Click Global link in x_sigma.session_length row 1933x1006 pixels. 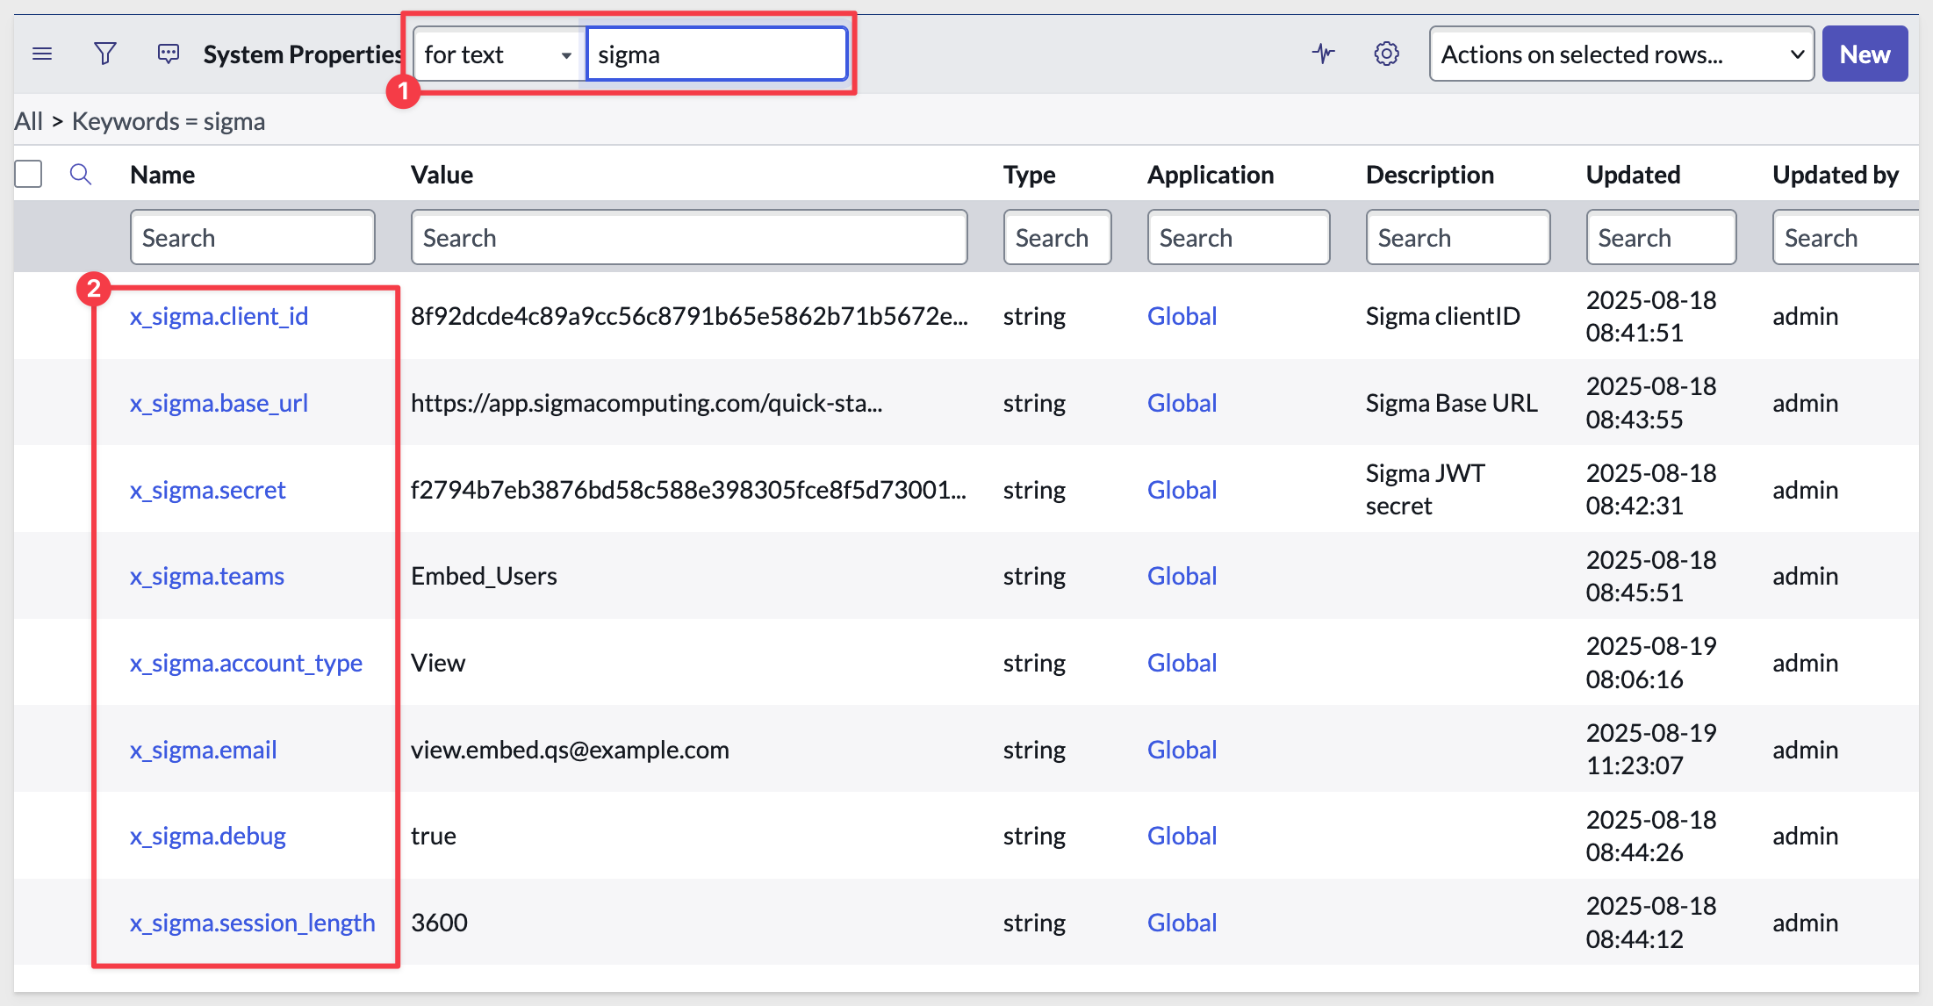coord(1182,923)
